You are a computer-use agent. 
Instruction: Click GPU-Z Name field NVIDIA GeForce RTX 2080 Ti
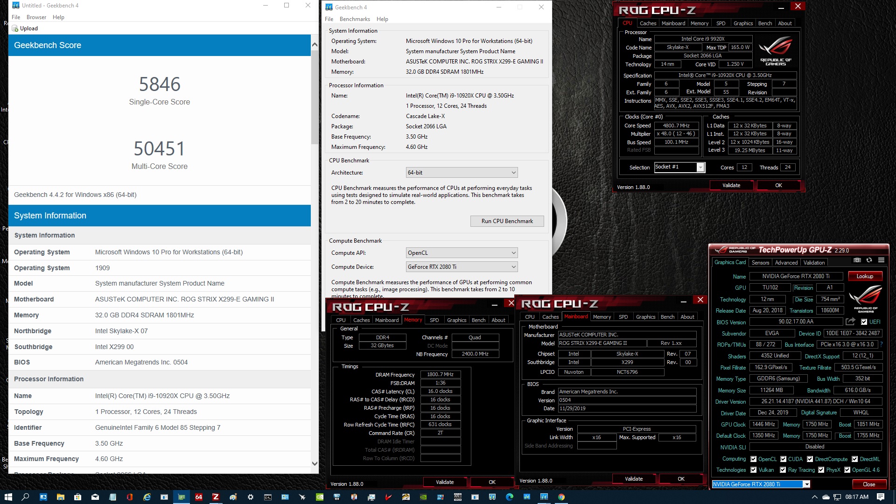point(796,276)
